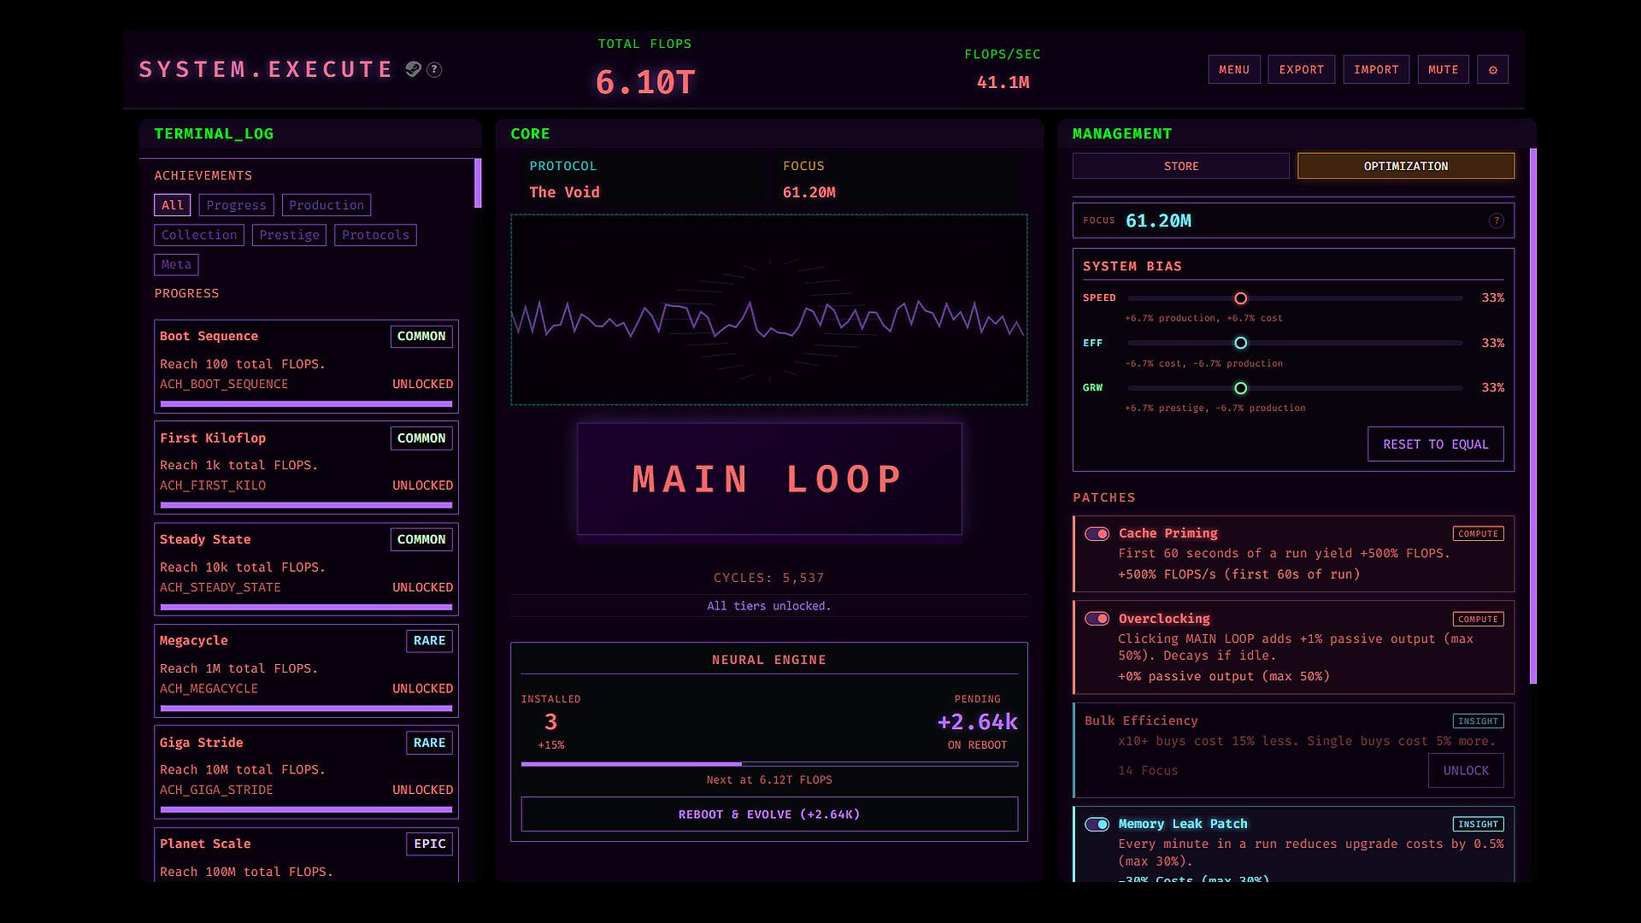The height and width of the screenshot is (923, 1641).
Task: Disable the Cache Priming patch toggle
Action: pos(1097,534)
